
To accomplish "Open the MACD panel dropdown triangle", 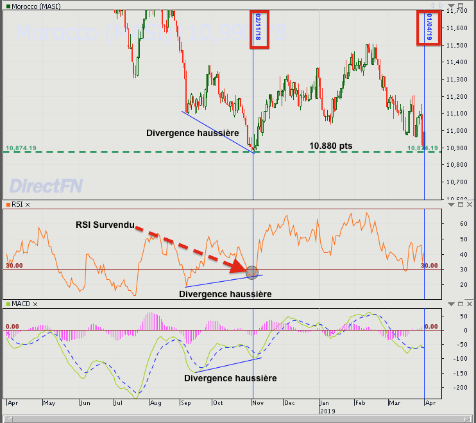I will click(x=450, y=304).
